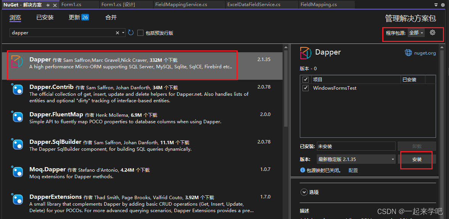Click the Project column header
This screenshot has width=449, height=219.
coord(355,80)
